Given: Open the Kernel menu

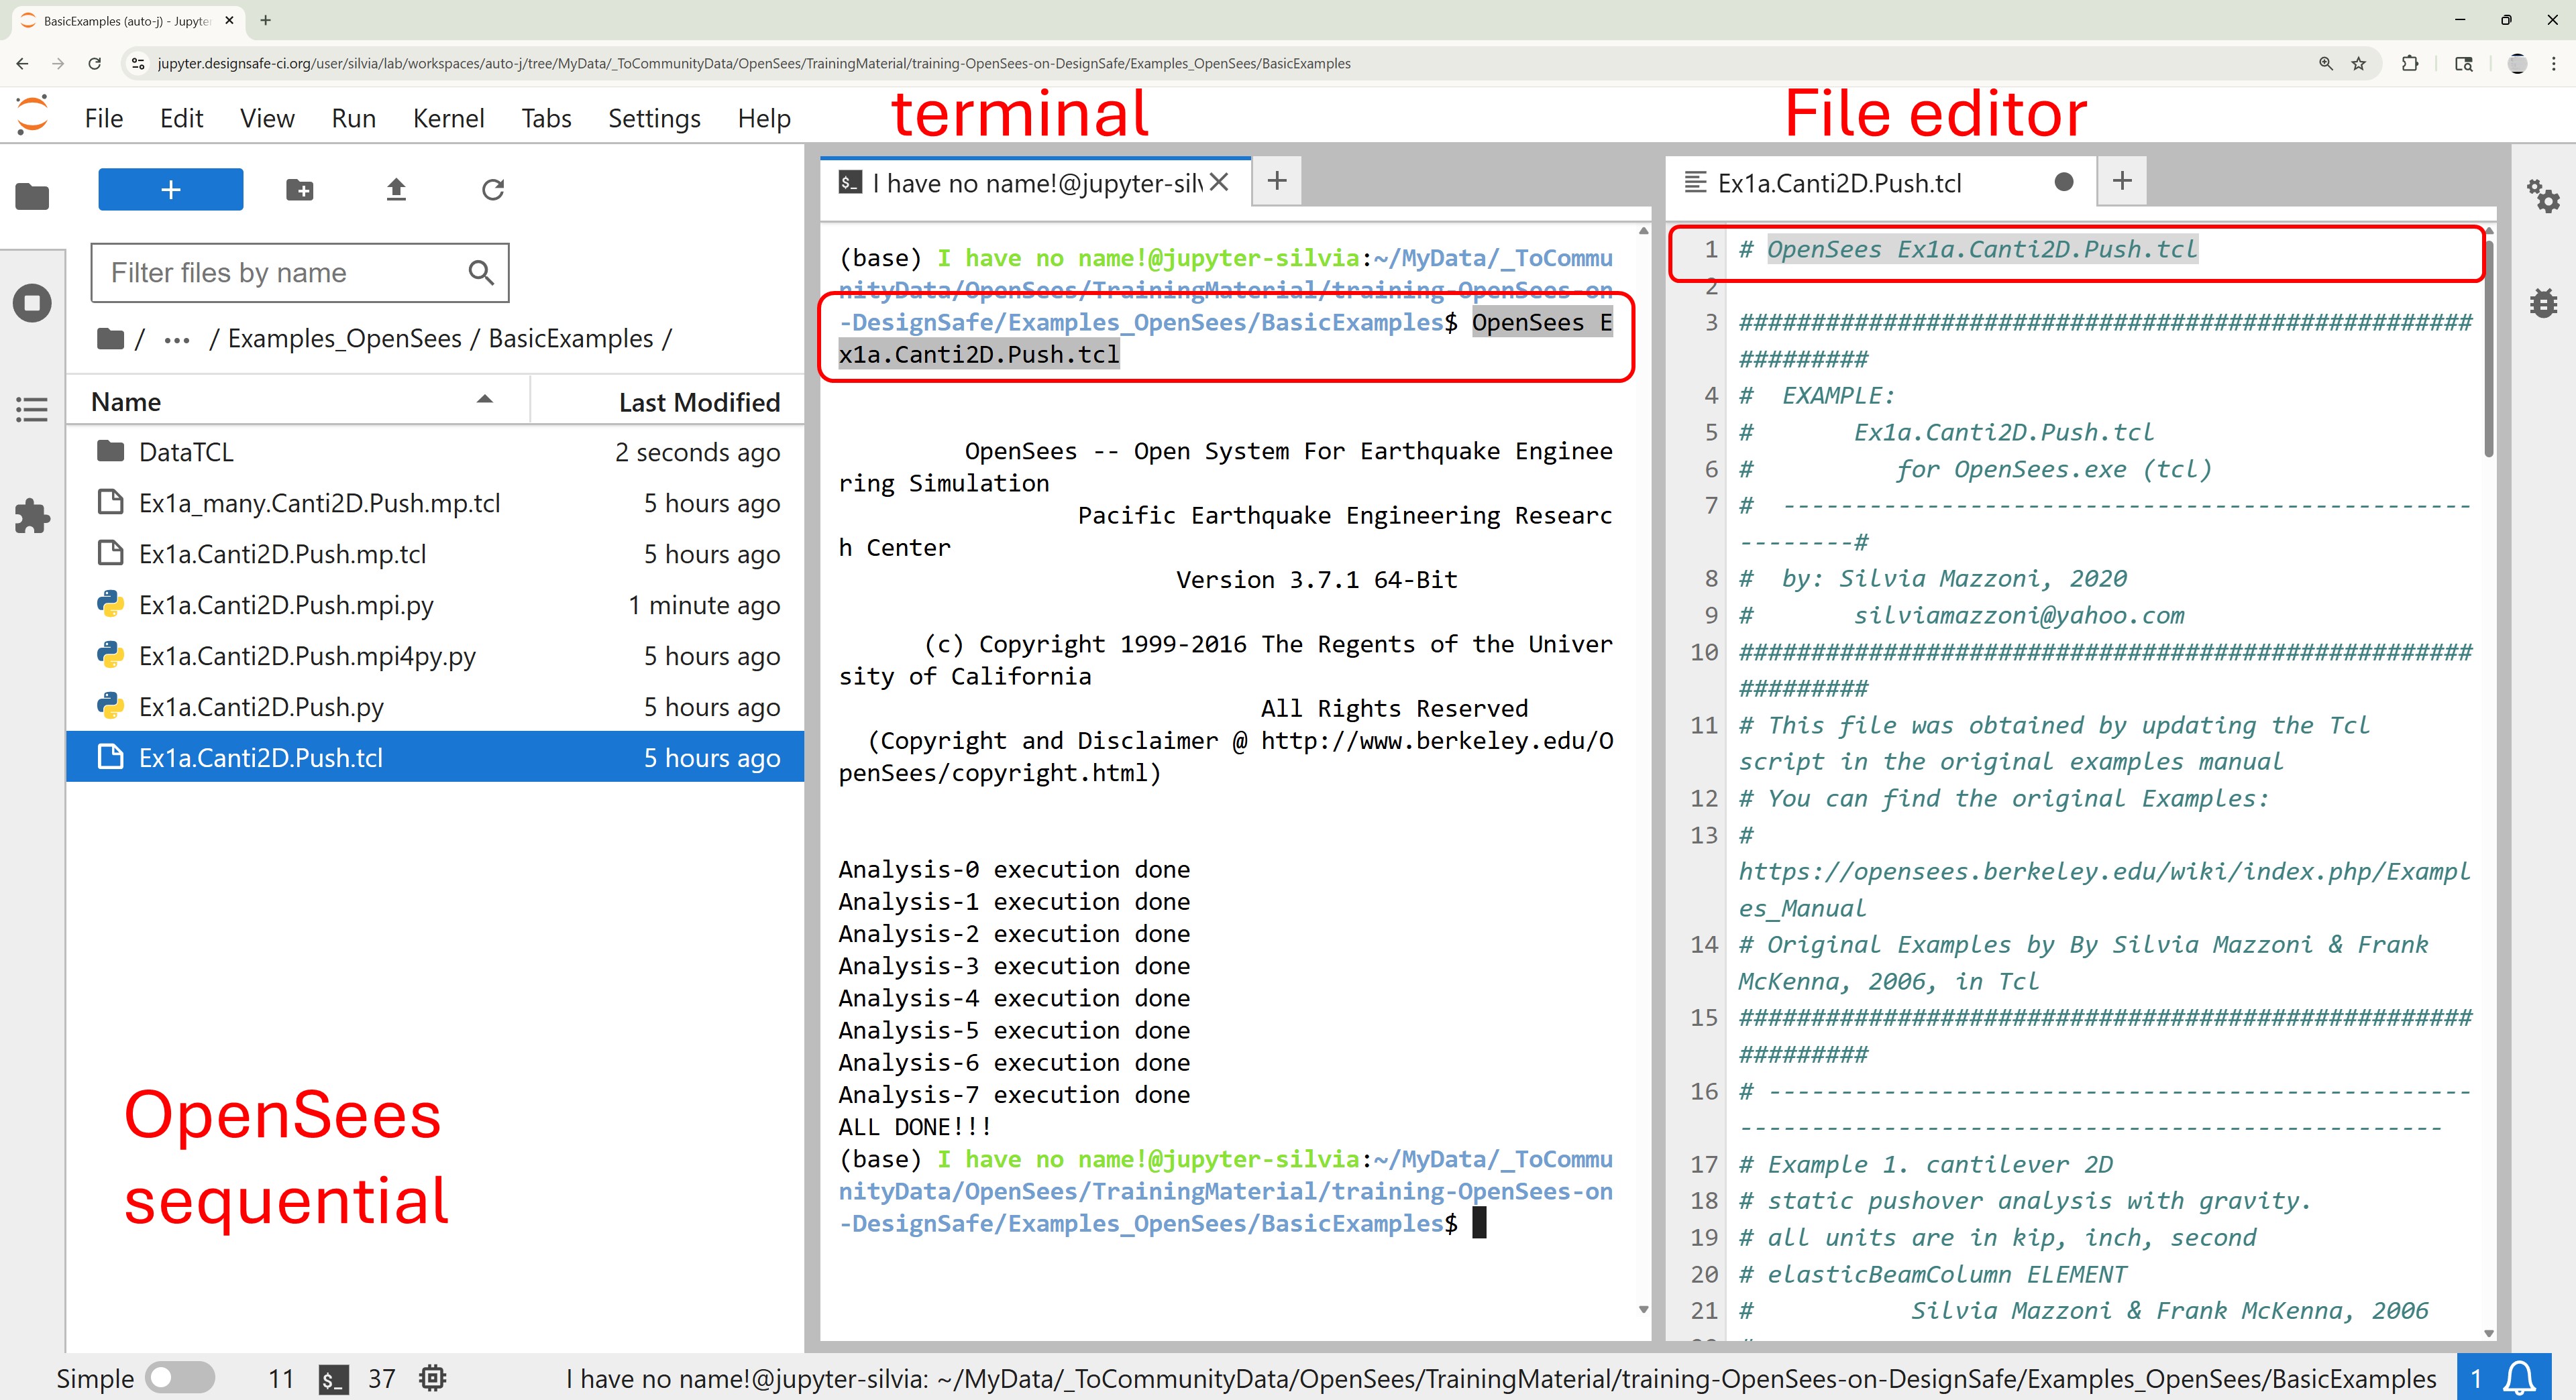Looking at the screenshot, I should tap(448, 118).
